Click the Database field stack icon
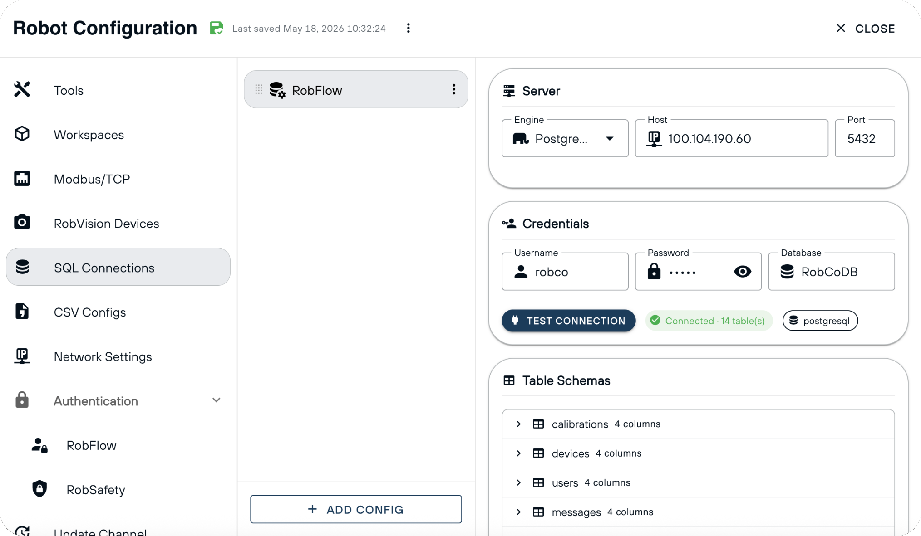The height and width of the screenshot is (536, 921). coord(787,272)
